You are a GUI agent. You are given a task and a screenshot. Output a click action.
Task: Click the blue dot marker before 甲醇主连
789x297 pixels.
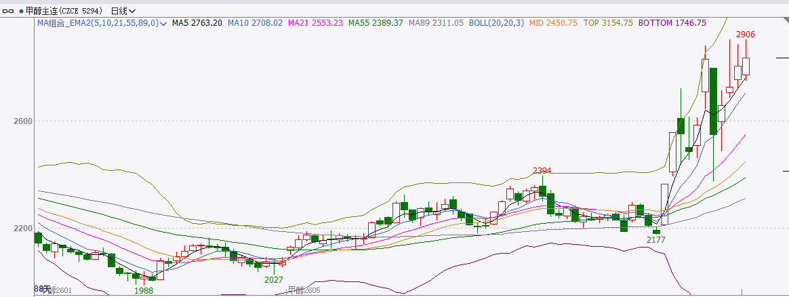(20, 12)
